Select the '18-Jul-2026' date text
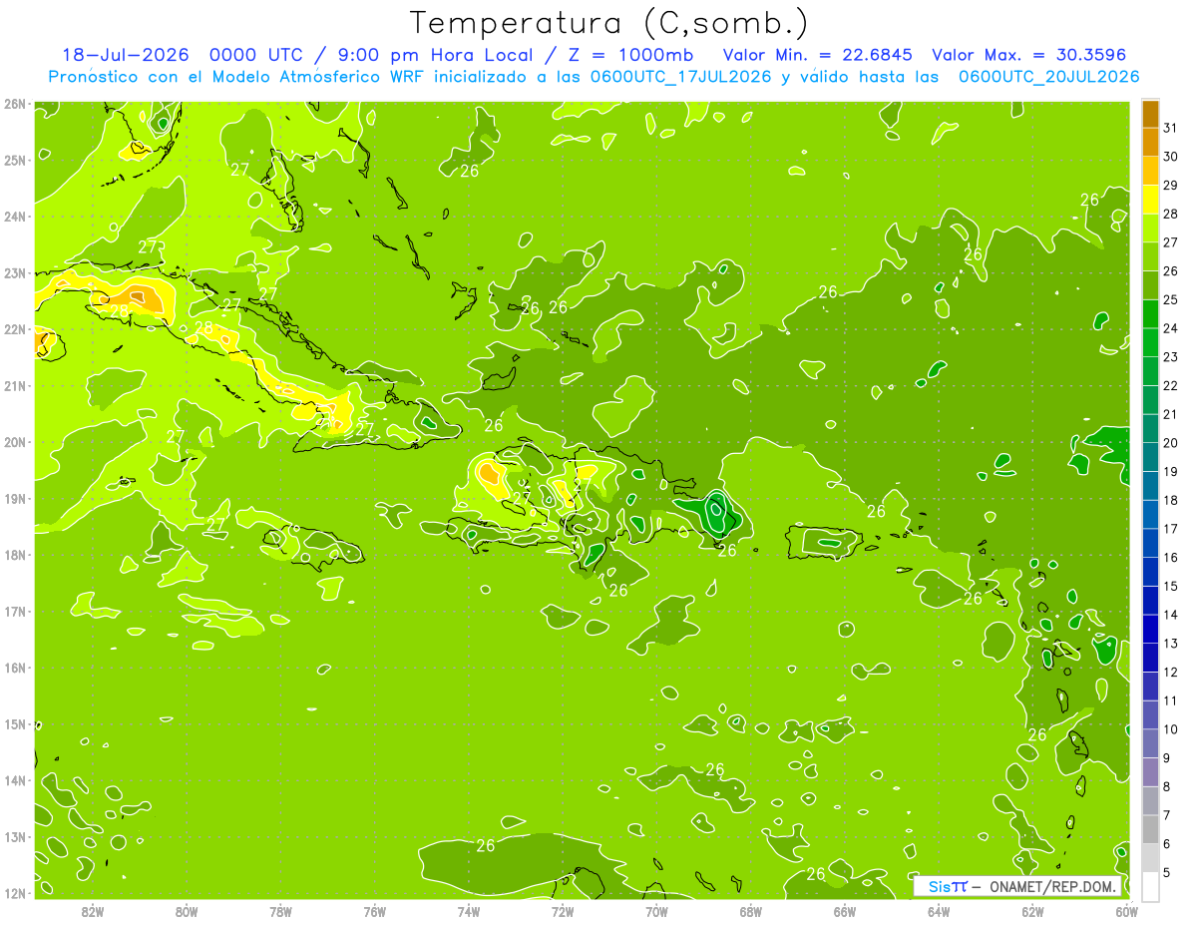The image size is (1197, 925). (x=125, y=55)
